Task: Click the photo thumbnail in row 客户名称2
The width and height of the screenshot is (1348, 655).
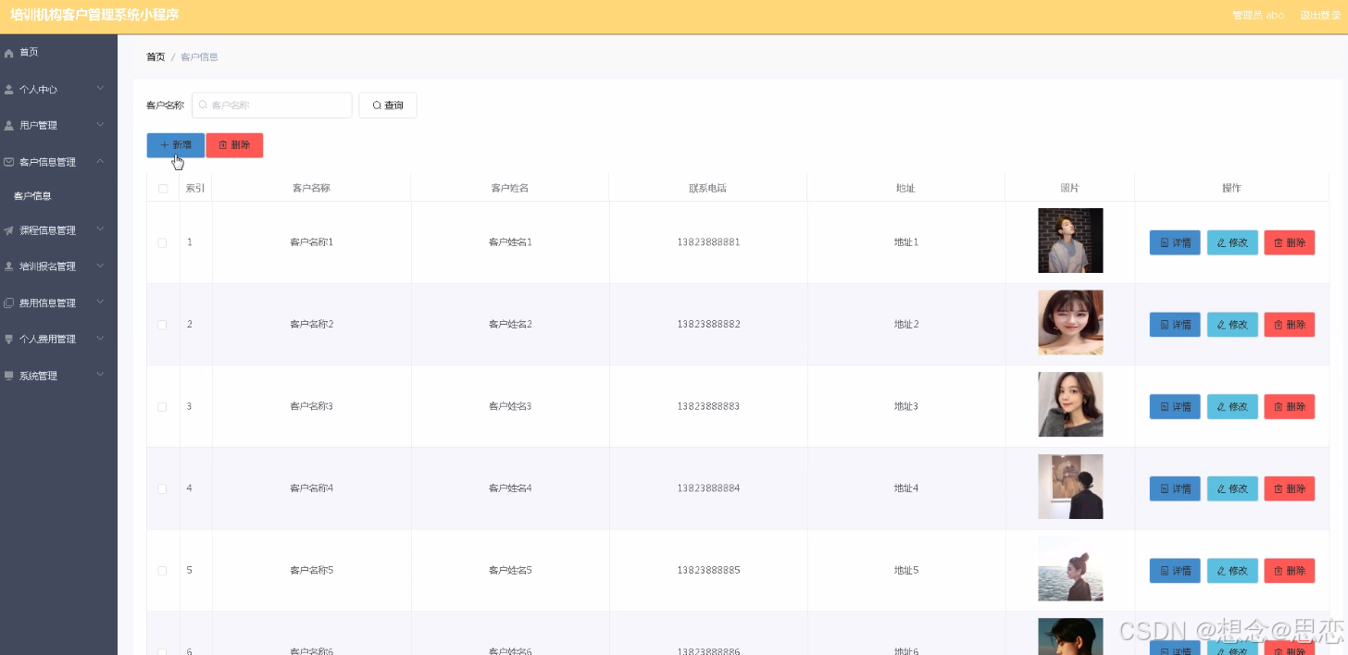Action: pyautogui.click(x=1070, y=323)
